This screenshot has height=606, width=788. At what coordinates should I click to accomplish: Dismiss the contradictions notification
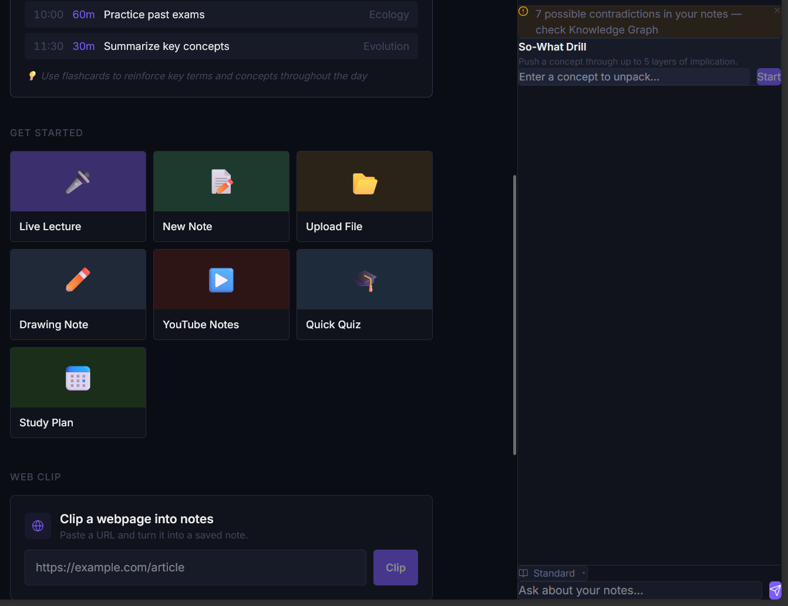pyautogui.click(x=777, y=10)
